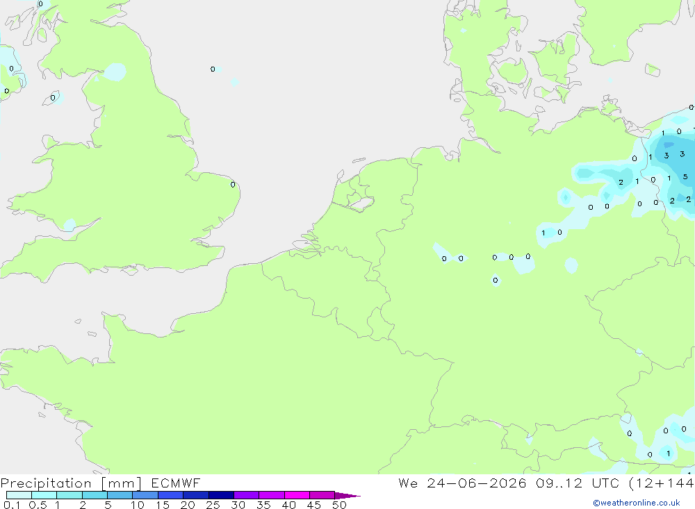
Task: Click the purple swatch between 30 and 35
Action: pyautogui.click(x=246, y=495)
